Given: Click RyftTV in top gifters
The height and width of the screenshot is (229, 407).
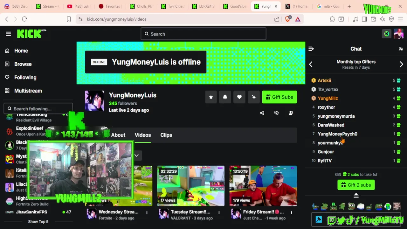Looking at the screenshot, I should (x=324, y=161).
